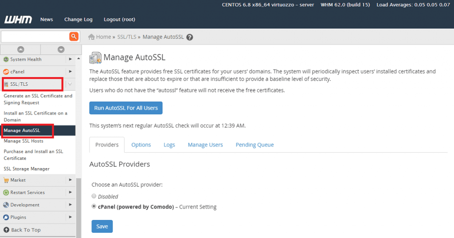Select the Disabled provider radio button
The height and width of the screenshot is (238, 454).
pos(94,196)
